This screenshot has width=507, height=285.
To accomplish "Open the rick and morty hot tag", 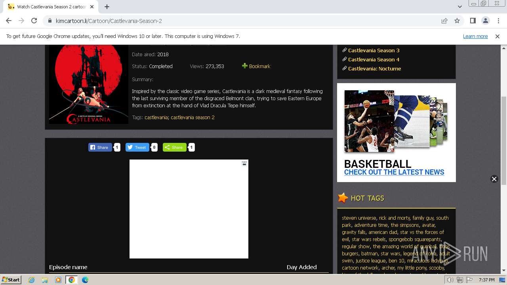I will (x=394, y=218).
